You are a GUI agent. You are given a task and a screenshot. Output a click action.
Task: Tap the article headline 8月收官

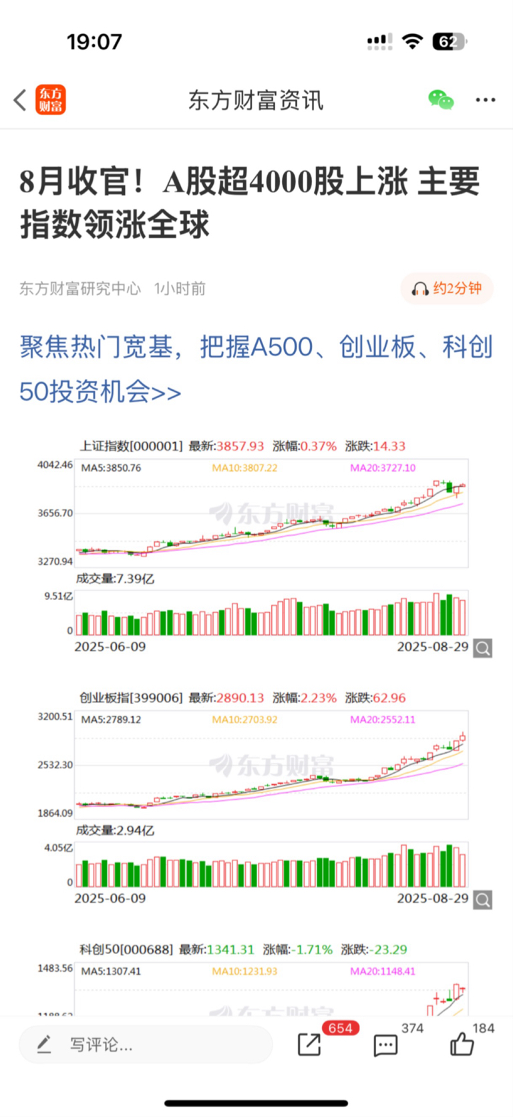(250, 202)
